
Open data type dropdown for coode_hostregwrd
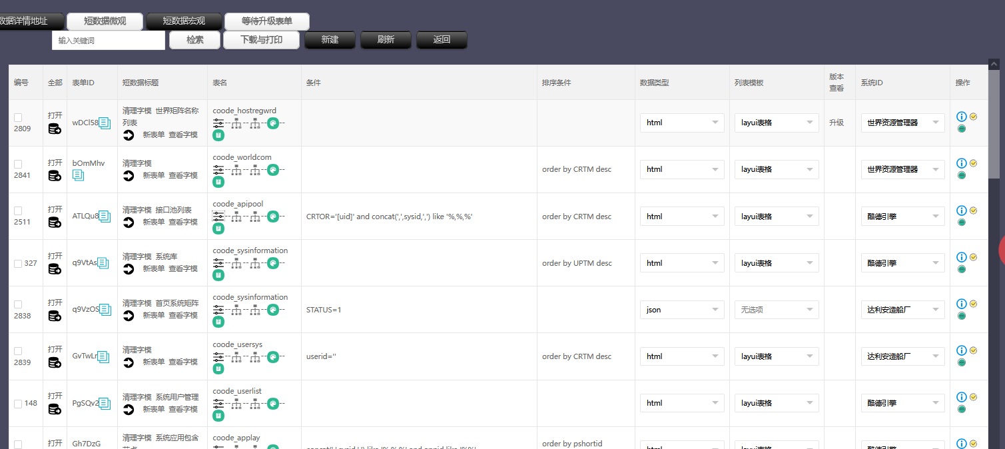tap(682, 123)
